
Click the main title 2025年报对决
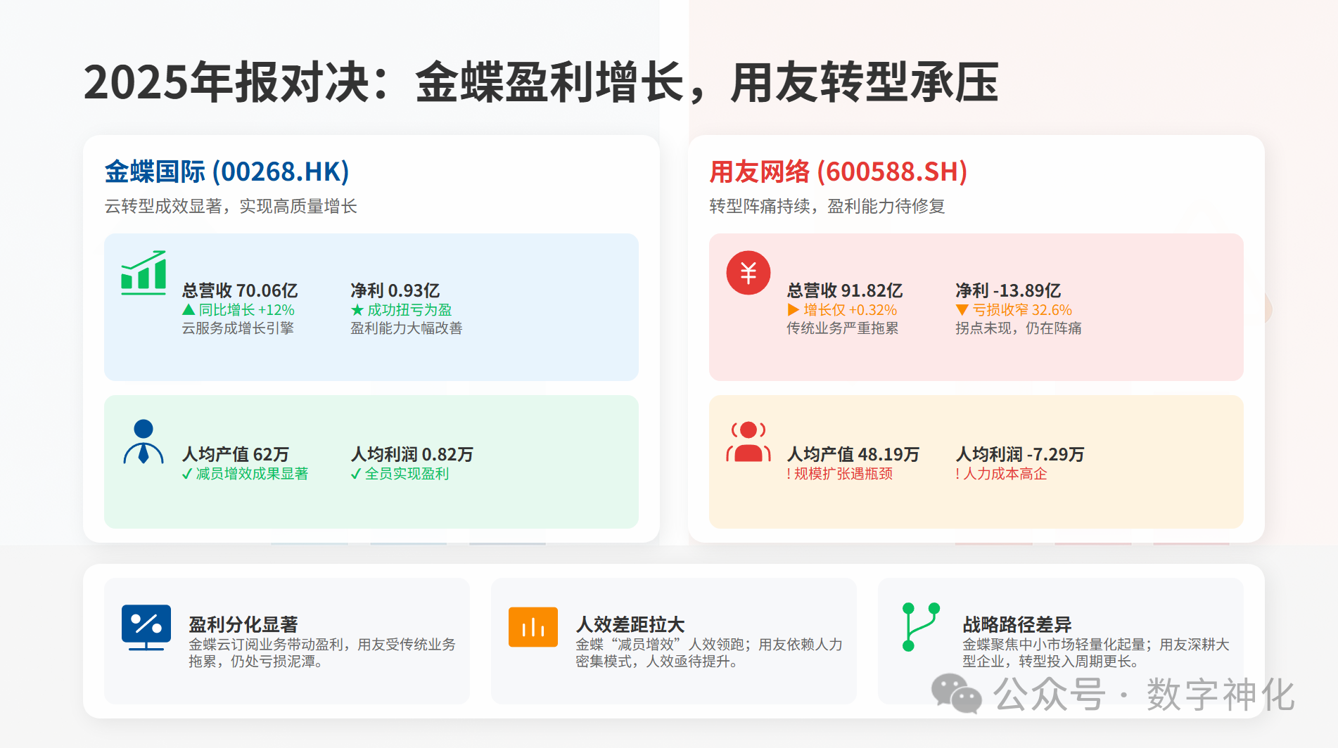click(540, 82)
